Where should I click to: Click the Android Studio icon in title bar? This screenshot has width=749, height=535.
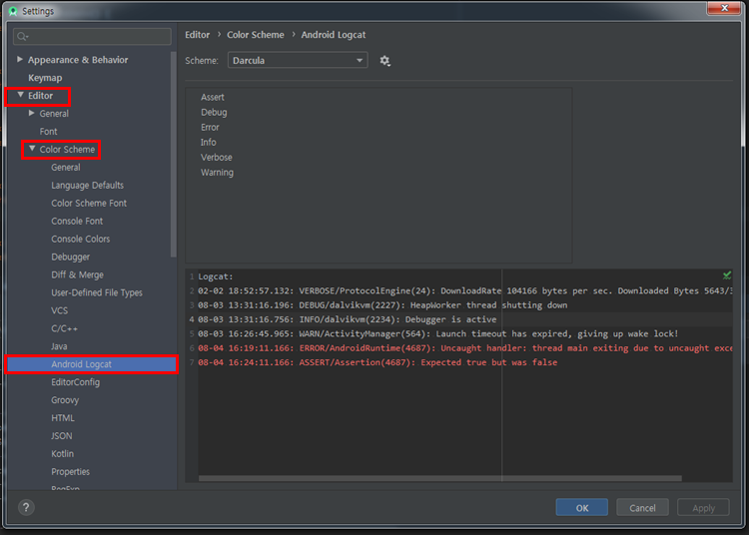[13, 11]
